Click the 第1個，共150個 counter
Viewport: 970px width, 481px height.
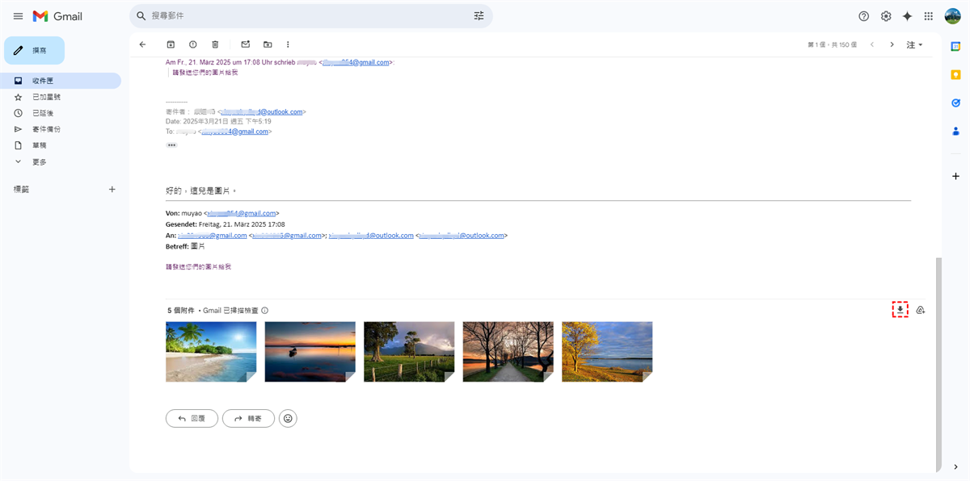[x=832, y=45]
